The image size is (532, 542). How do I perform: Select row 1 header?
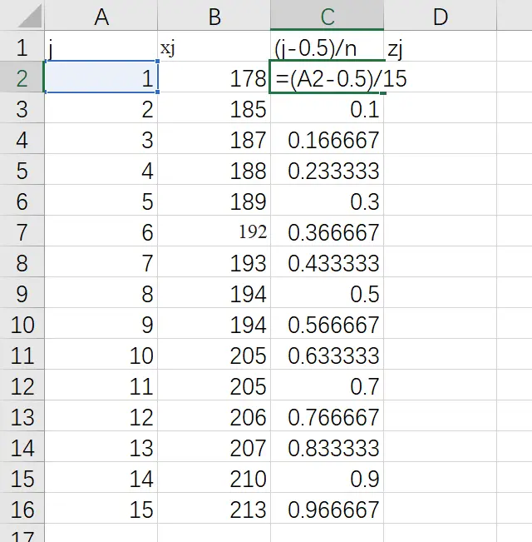(22, 46)
